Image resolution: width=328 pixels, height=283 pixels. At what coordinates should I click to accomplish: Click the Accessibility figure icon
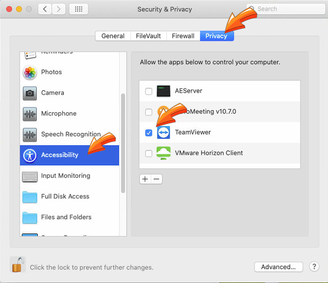(30, 155)
